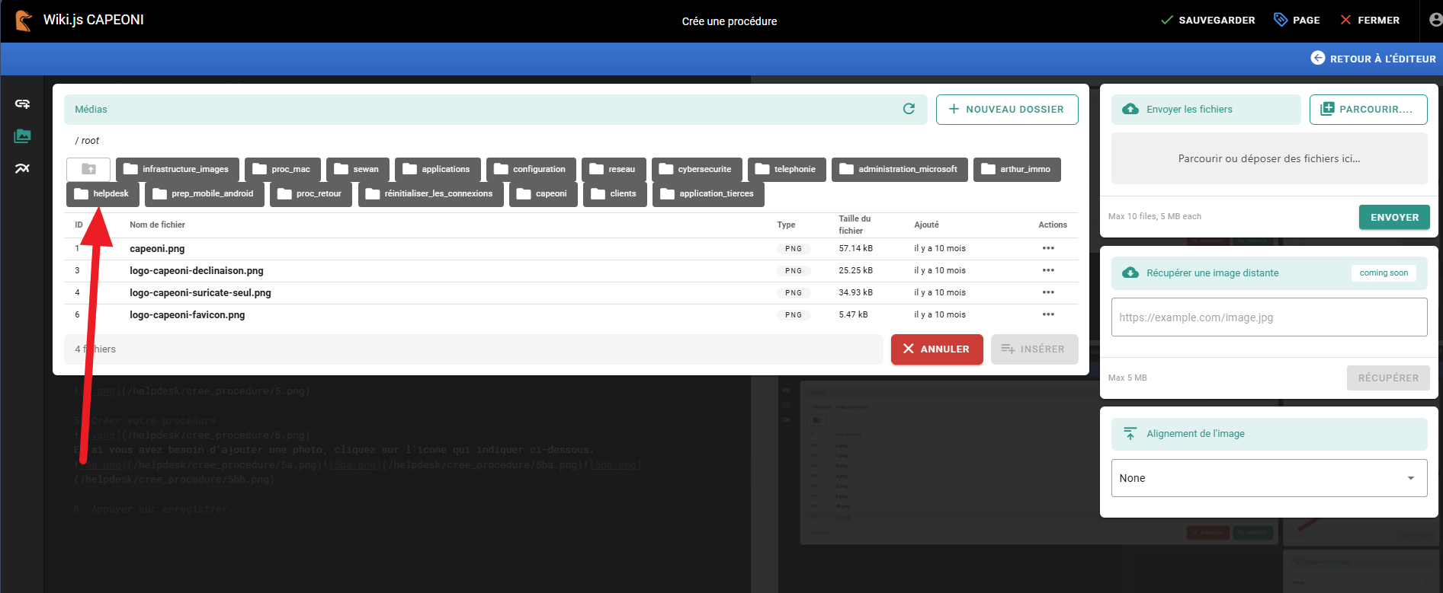This screenshot has width=1443, height=593.
Task: Click the Récupérer button
Action: click(x=1388, y=378)
